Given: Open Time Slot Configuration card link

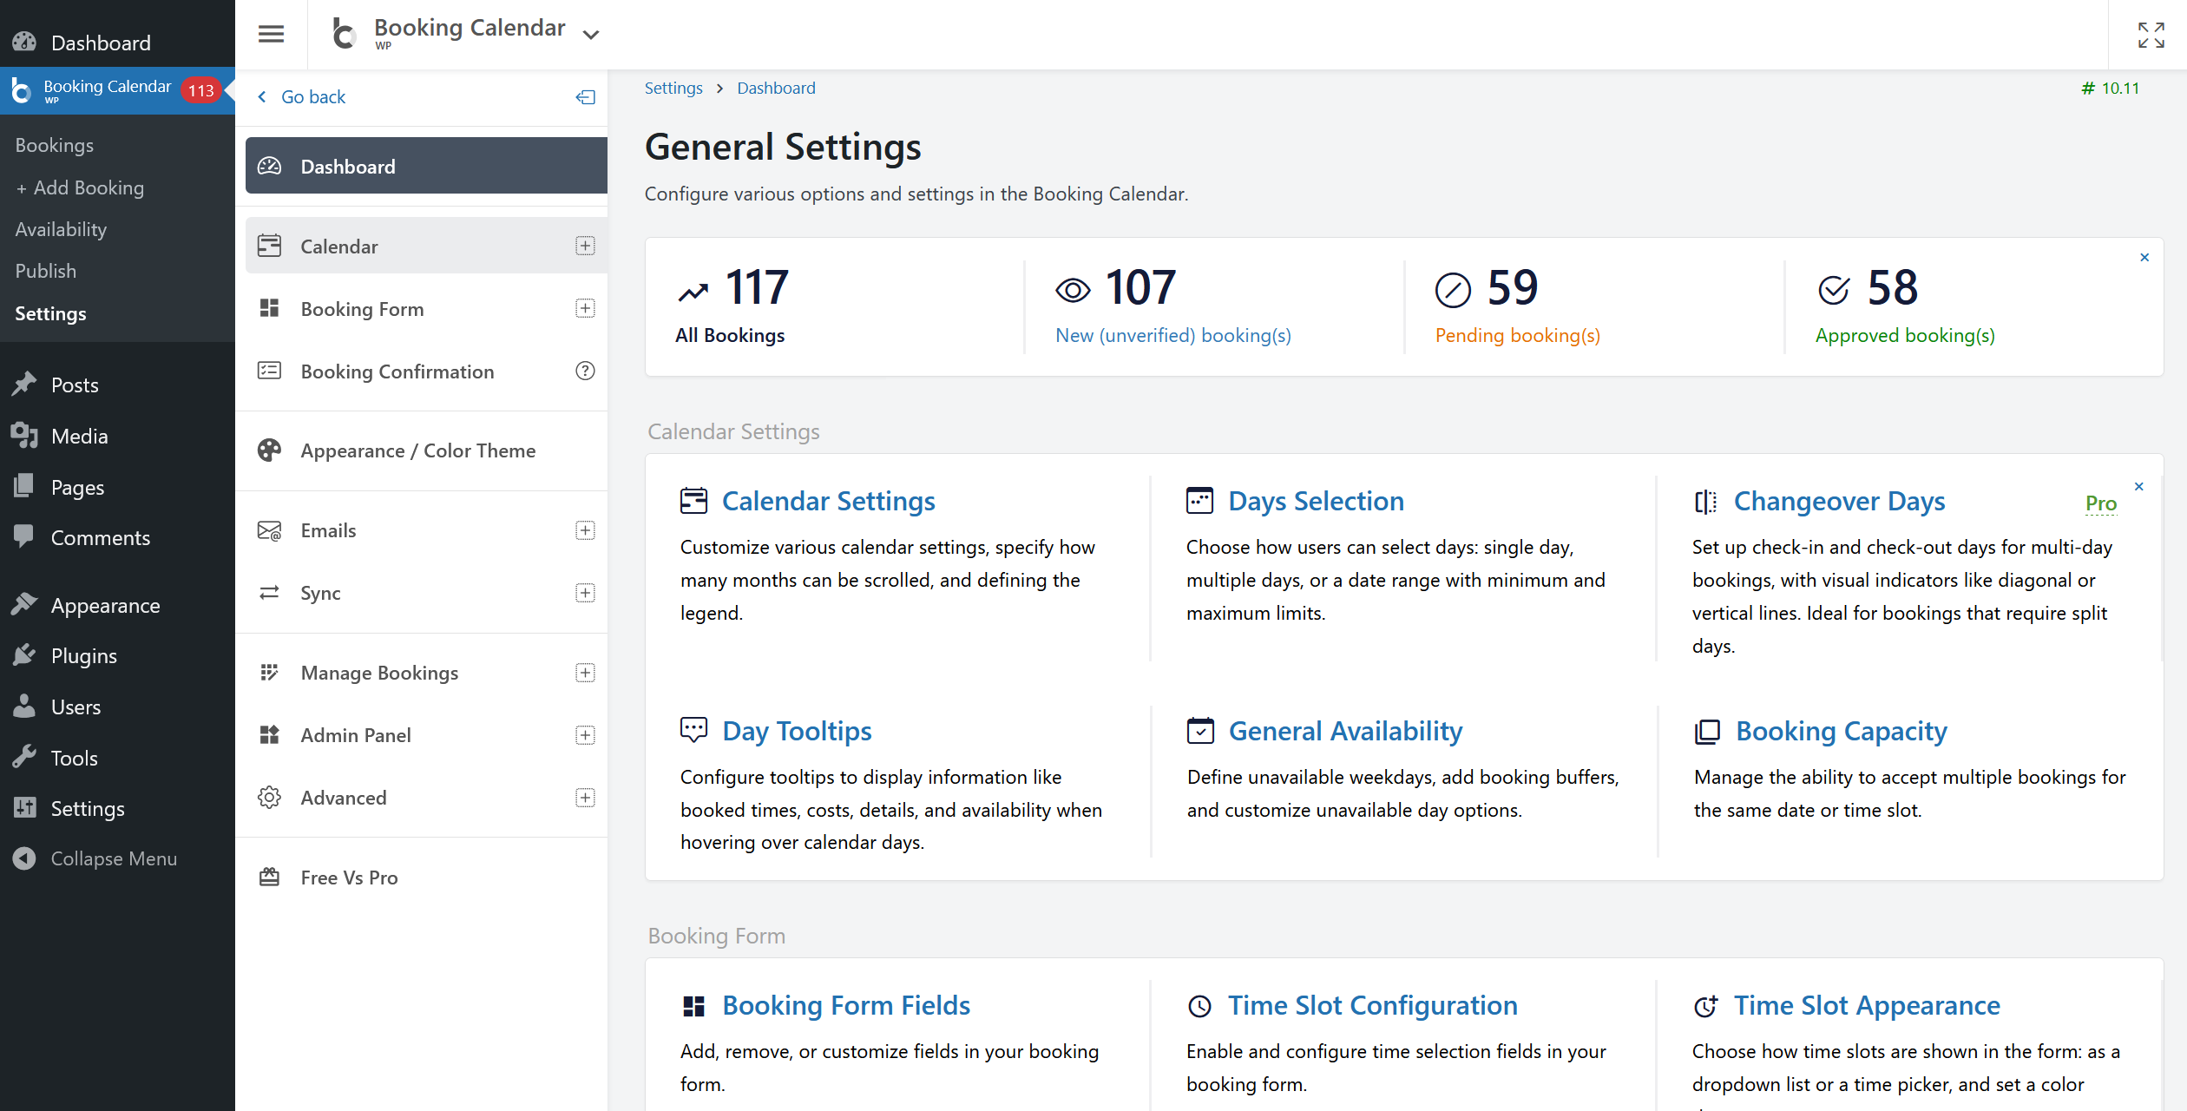Looking at the screenshot, I should [1373, 1005].
